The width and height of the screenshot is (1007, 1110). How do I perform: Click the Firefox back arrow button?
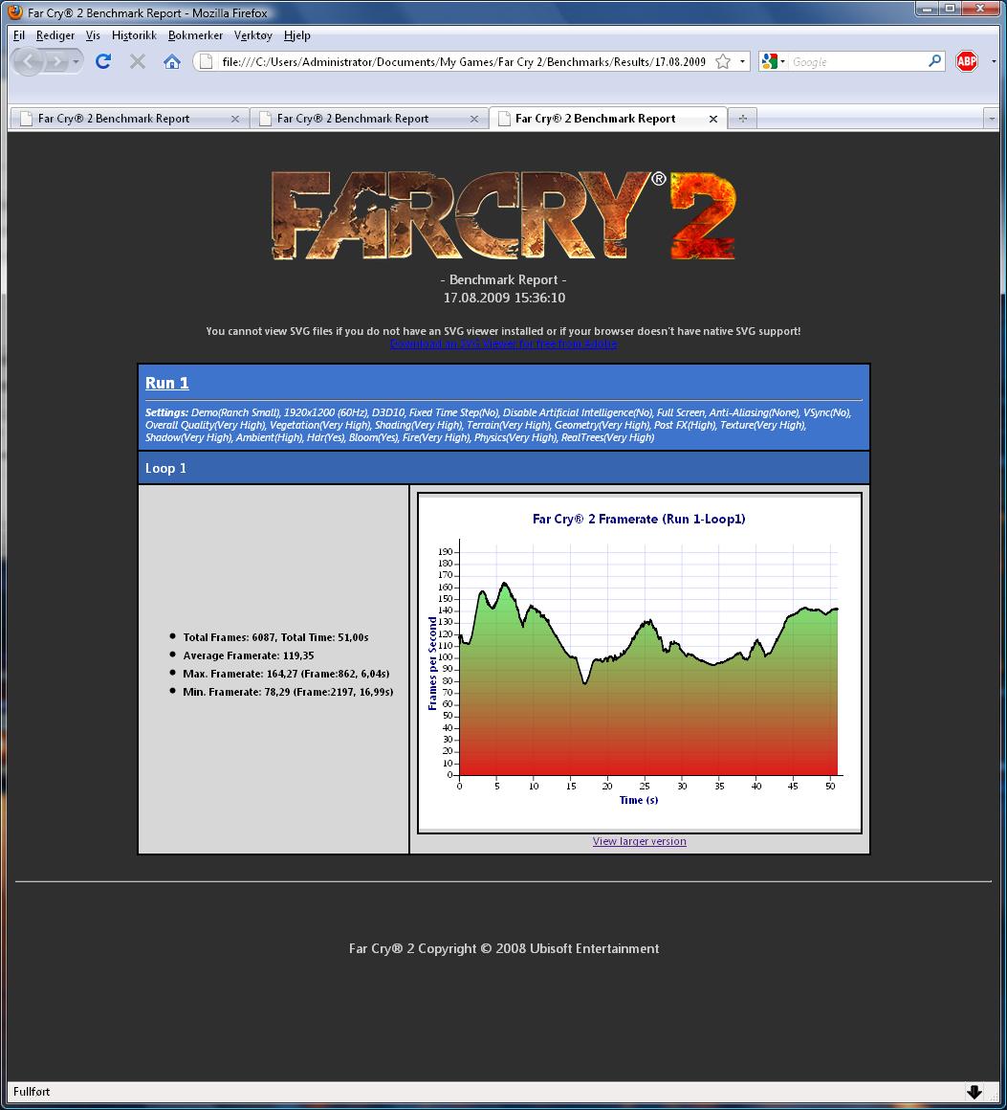pos(28,62)
